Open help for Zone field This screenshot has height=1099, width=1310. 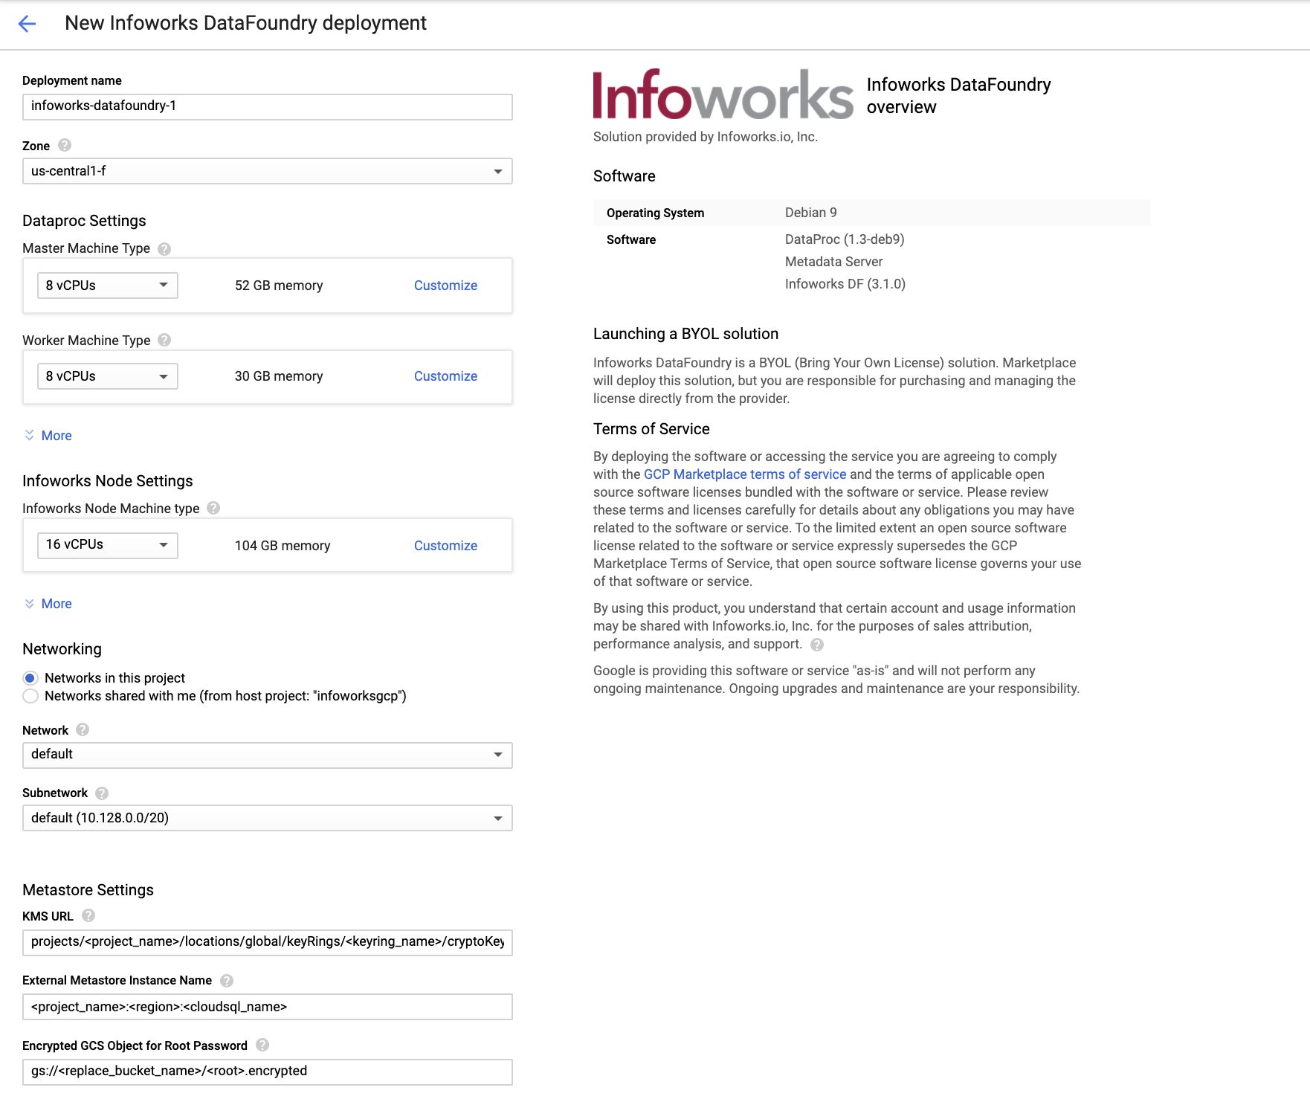(65, 145)
